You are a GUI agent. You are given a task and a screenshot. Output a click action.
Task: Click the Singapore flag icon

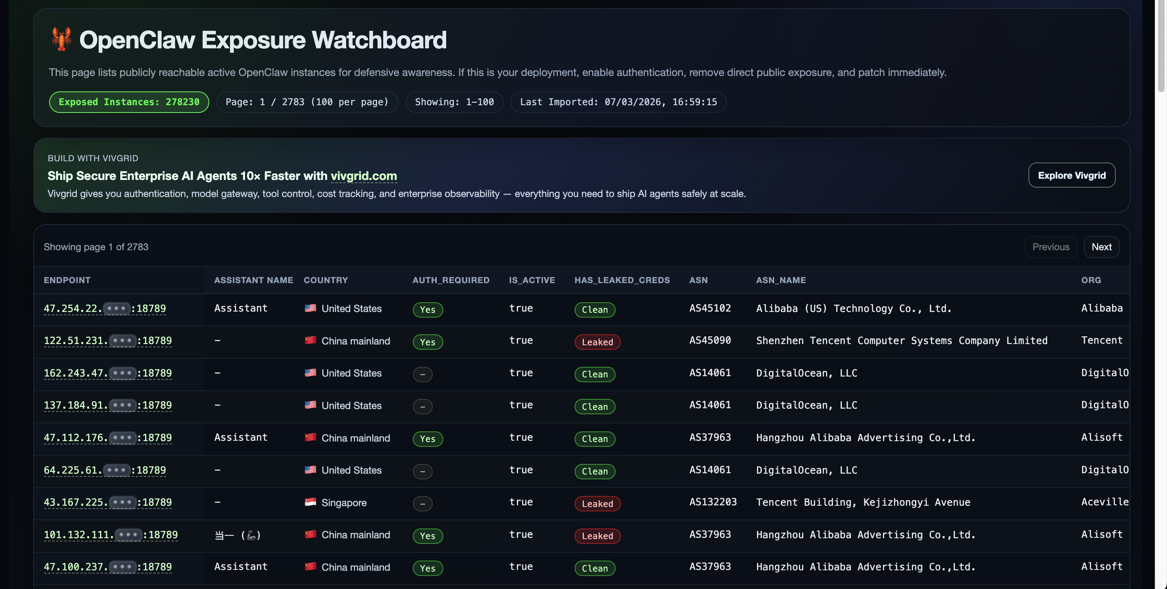tap(310, 502)
